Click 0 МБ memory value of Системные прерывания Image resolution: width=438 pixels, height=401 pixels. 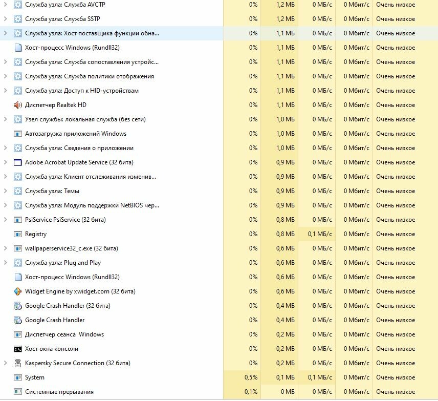pos(288,391)
